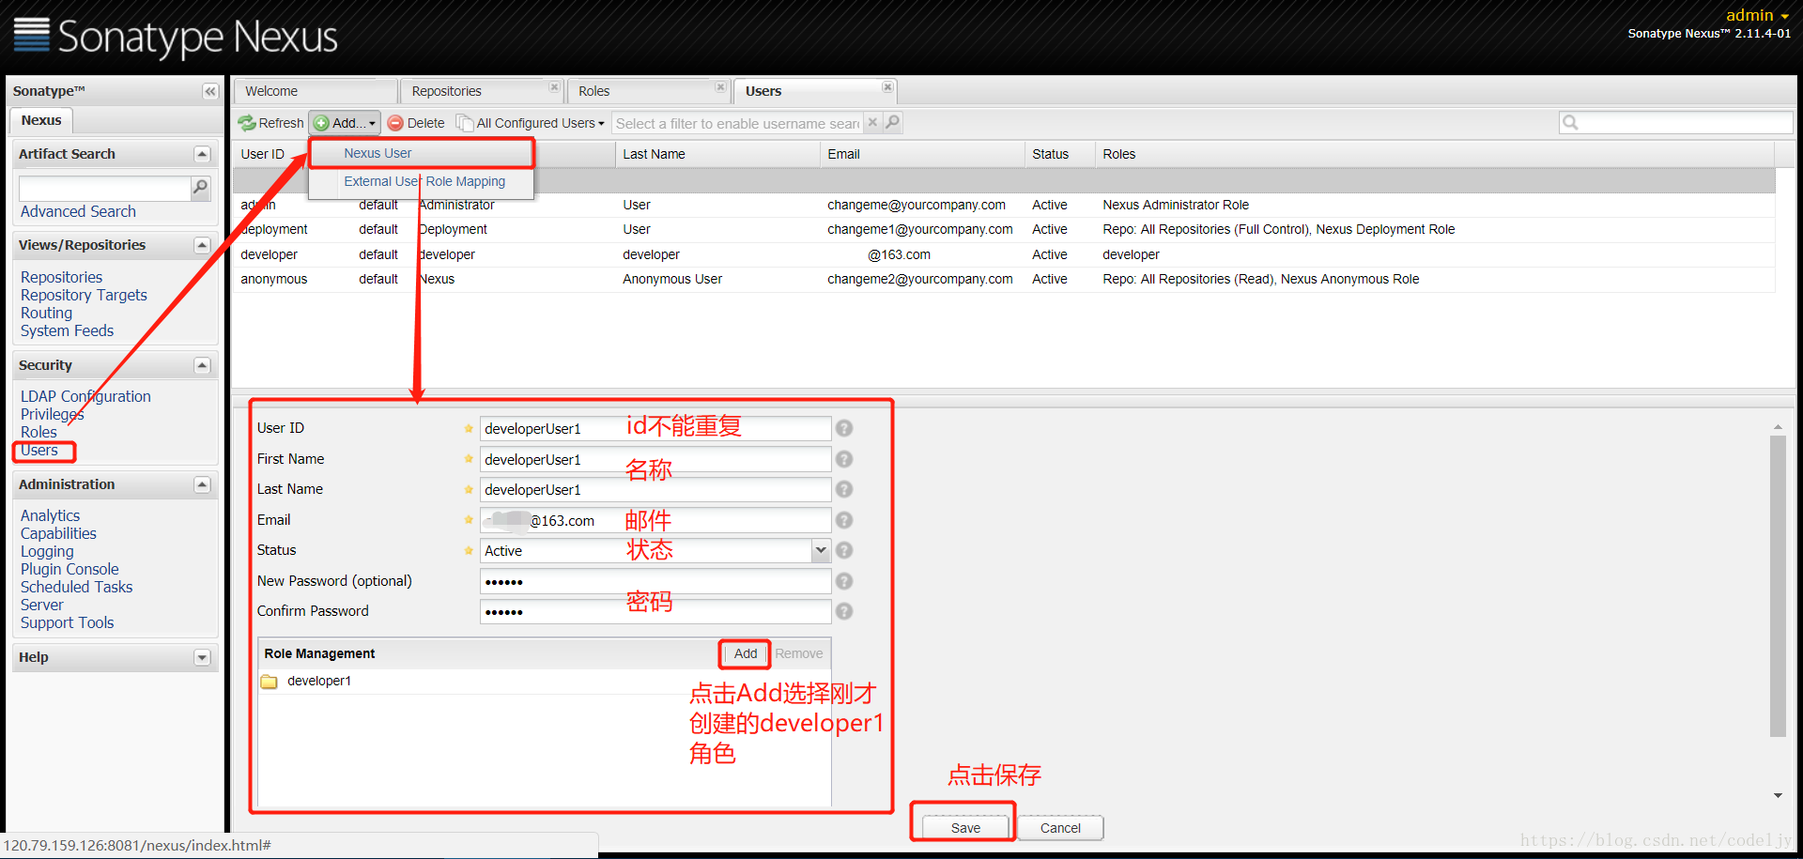Close the Users tab

[x=887, y=86]
